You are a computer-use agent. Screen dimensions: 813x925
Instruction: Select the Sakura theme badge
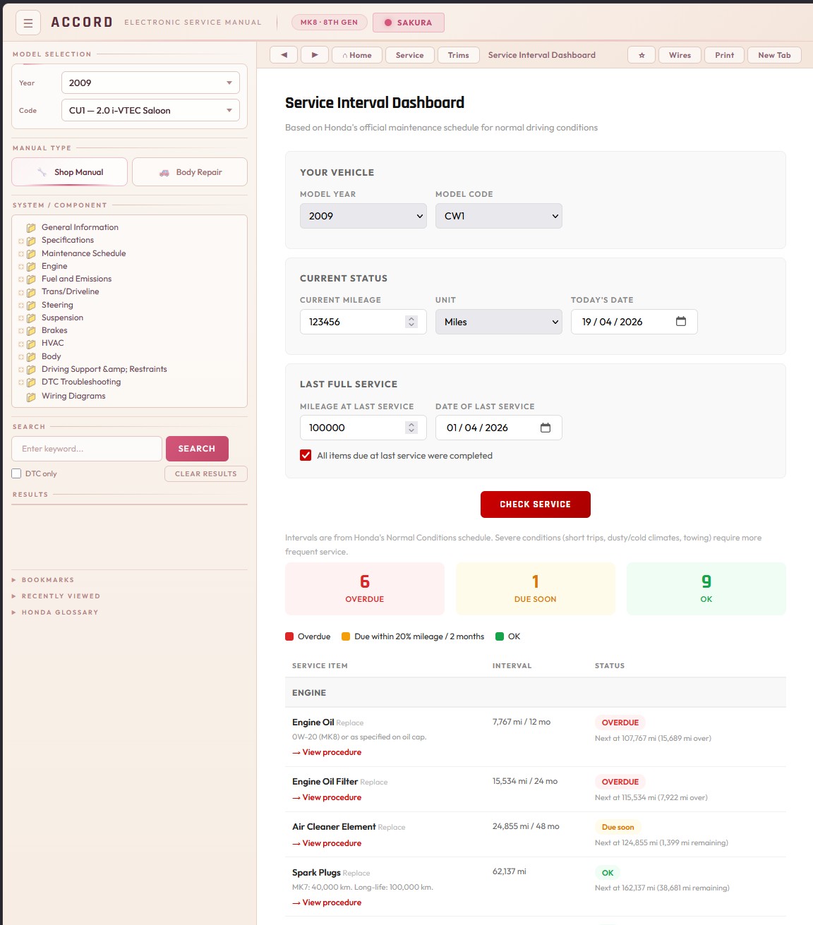tap(408, 23)
